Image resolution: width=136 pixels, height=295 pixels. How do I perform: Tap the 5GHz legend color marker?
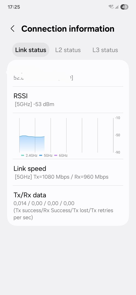coord(41,155)
